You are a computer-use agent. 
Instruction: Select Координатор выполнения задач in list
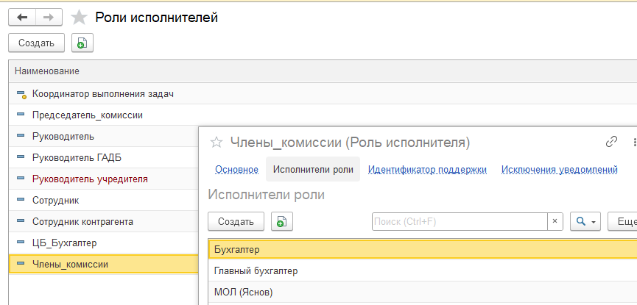[103, 94]
